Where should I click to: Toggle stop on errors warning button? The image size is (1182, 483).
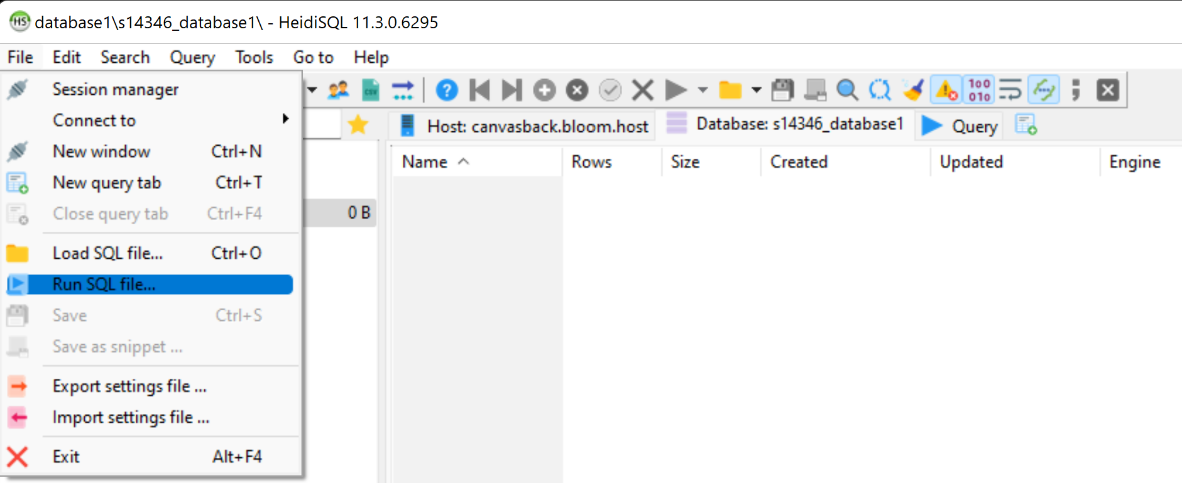[x=946, y=90]
